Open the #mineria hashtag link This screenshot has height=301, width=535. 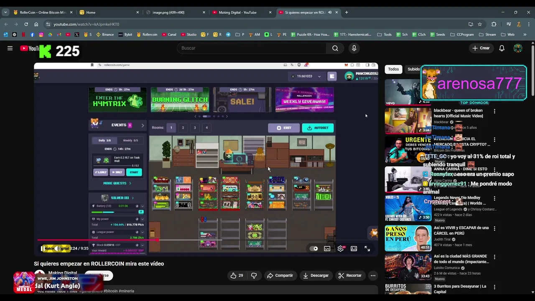[x=127, y=291]
